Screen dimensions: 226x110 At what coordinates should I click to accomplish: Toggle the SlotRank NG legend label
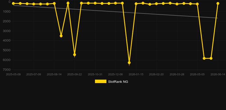pos(118,82)
